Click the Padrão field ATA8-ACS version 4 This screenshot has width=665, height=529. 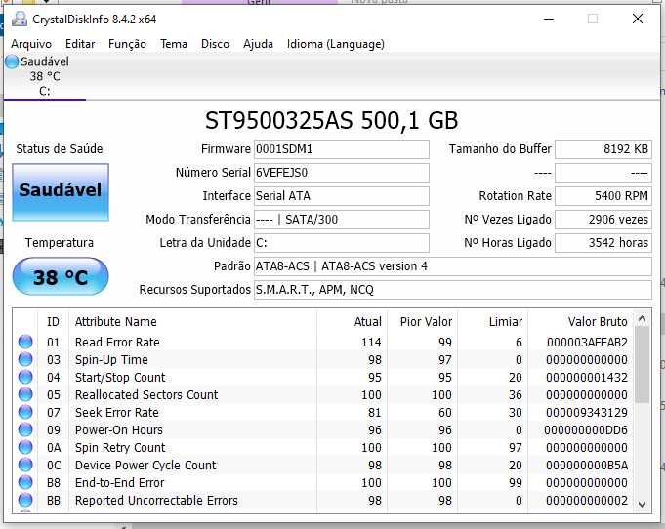tap(453, 266)
